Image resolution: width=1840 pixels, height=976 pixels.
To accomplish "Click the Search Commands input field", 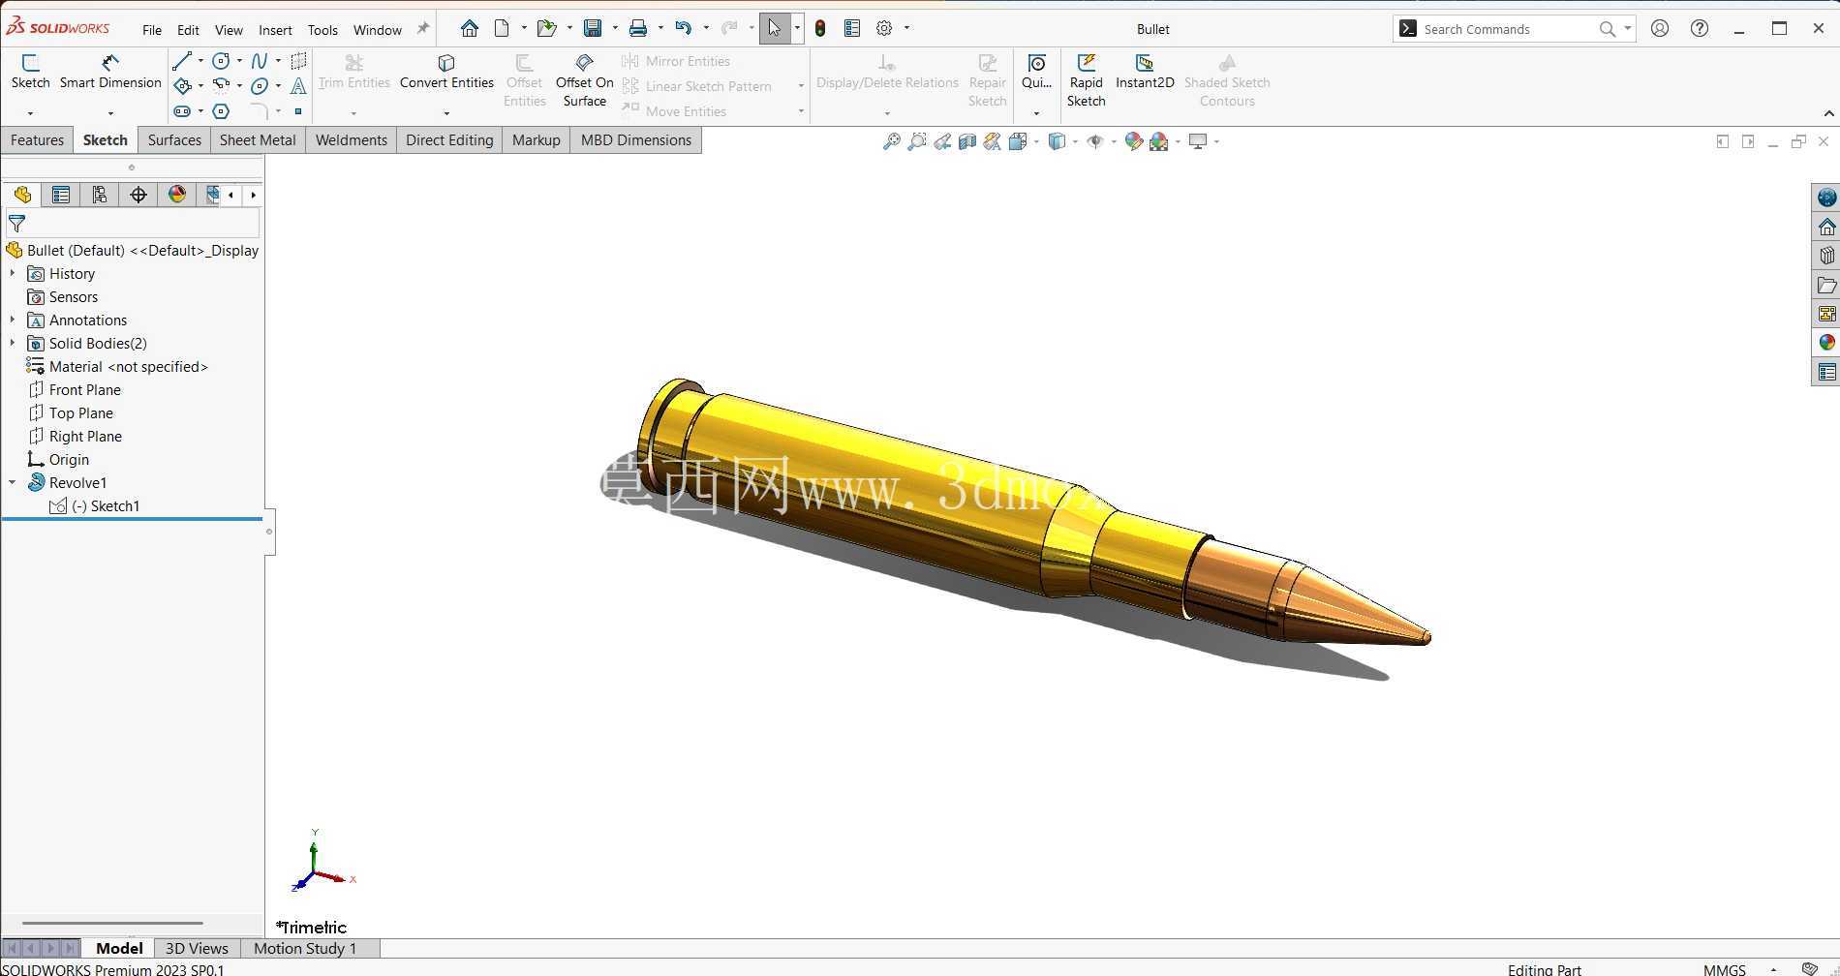I will click(x=1508, y=29).
